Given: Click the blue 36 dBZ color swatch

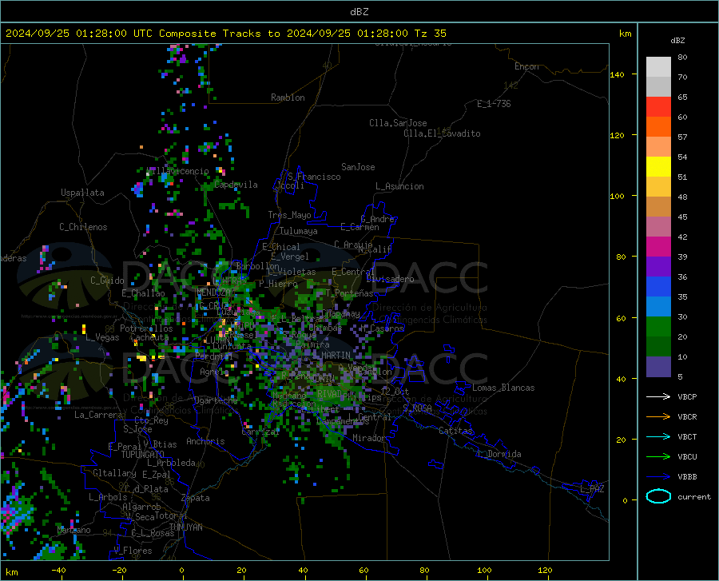Looking at the screenshot, I should click(658, 287).
